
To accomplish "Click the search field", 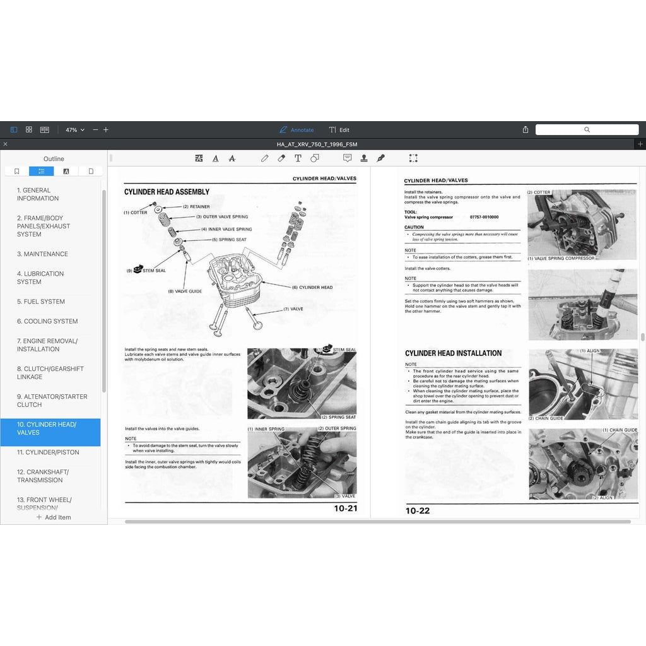I will [x=586, y=130].
